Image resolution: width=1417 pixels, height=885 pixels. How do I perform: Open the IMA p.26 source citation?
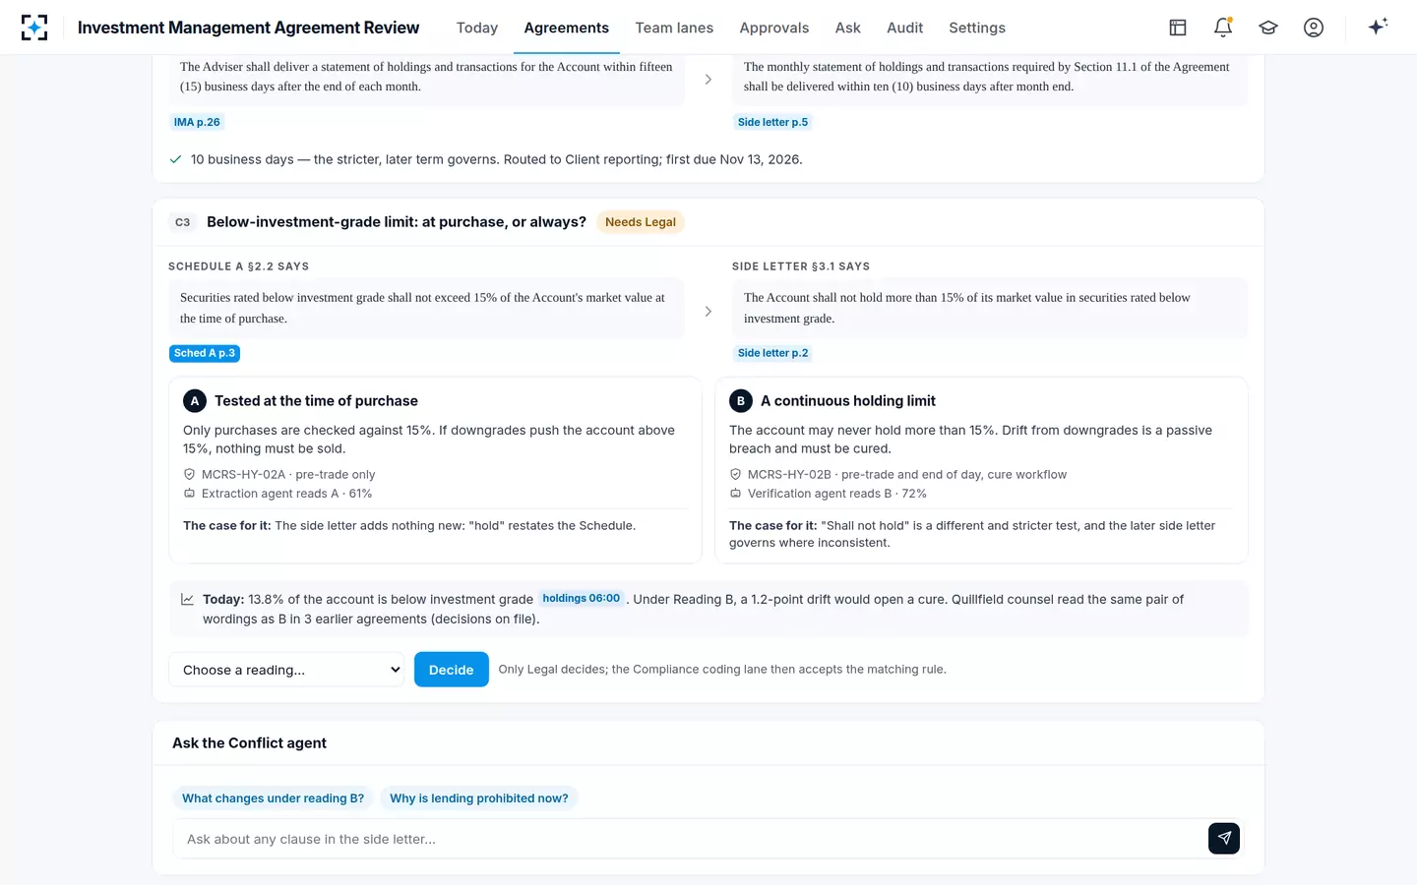click(197, 122)
